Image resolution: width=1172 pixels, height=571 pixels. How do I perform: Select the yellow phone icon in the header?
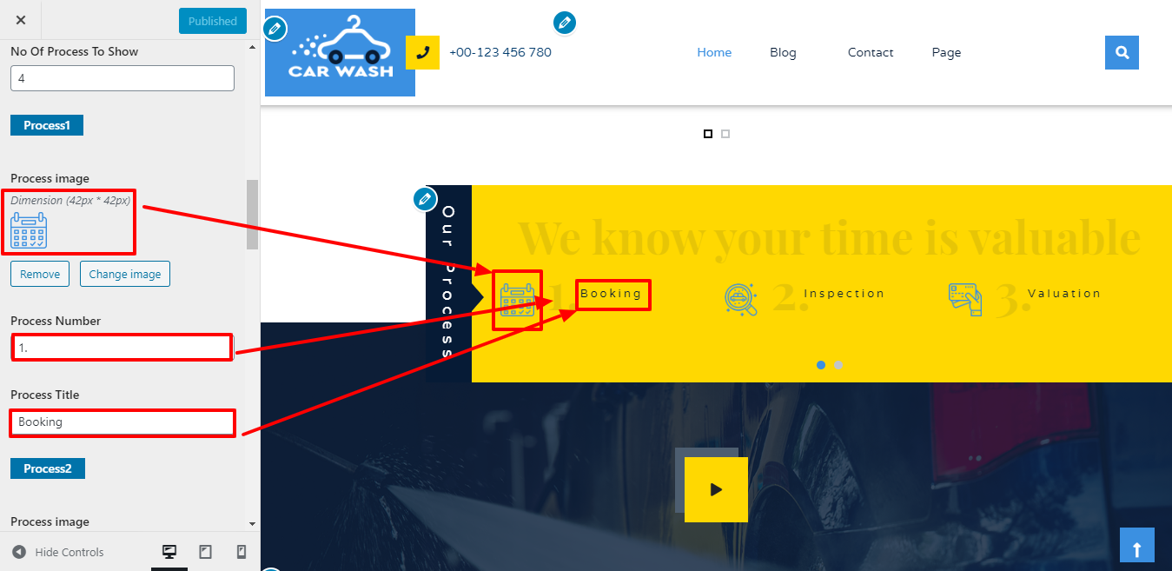pyautogui.click(x=423, y=52)
